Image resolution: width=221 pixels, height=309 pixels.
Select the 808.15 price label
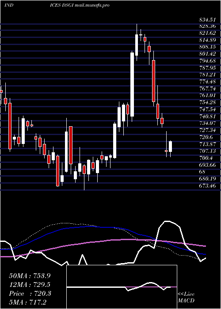207,47
